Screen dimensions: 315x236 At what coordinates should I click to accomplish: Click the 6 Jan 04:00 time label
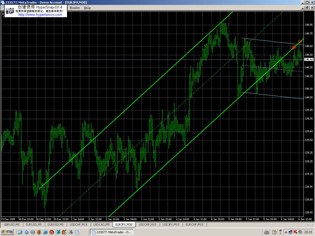287,219
